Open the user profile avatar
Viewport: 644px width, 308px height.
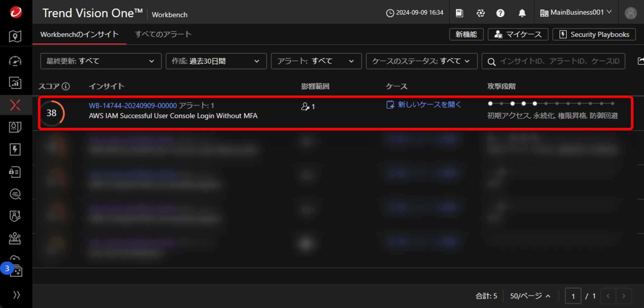630,13
